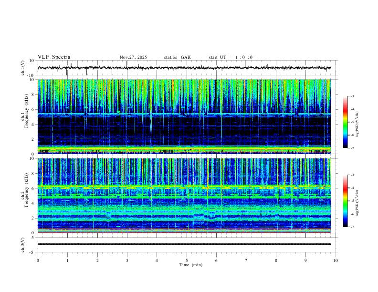Select the date text "Nov.27, 2025"

pos(133,57)
